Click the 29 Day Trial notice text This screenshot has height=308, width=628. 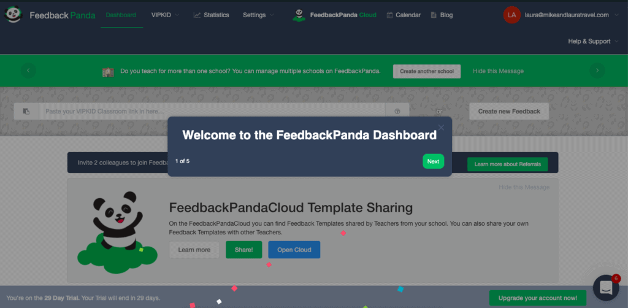click(x=83, y=298)
